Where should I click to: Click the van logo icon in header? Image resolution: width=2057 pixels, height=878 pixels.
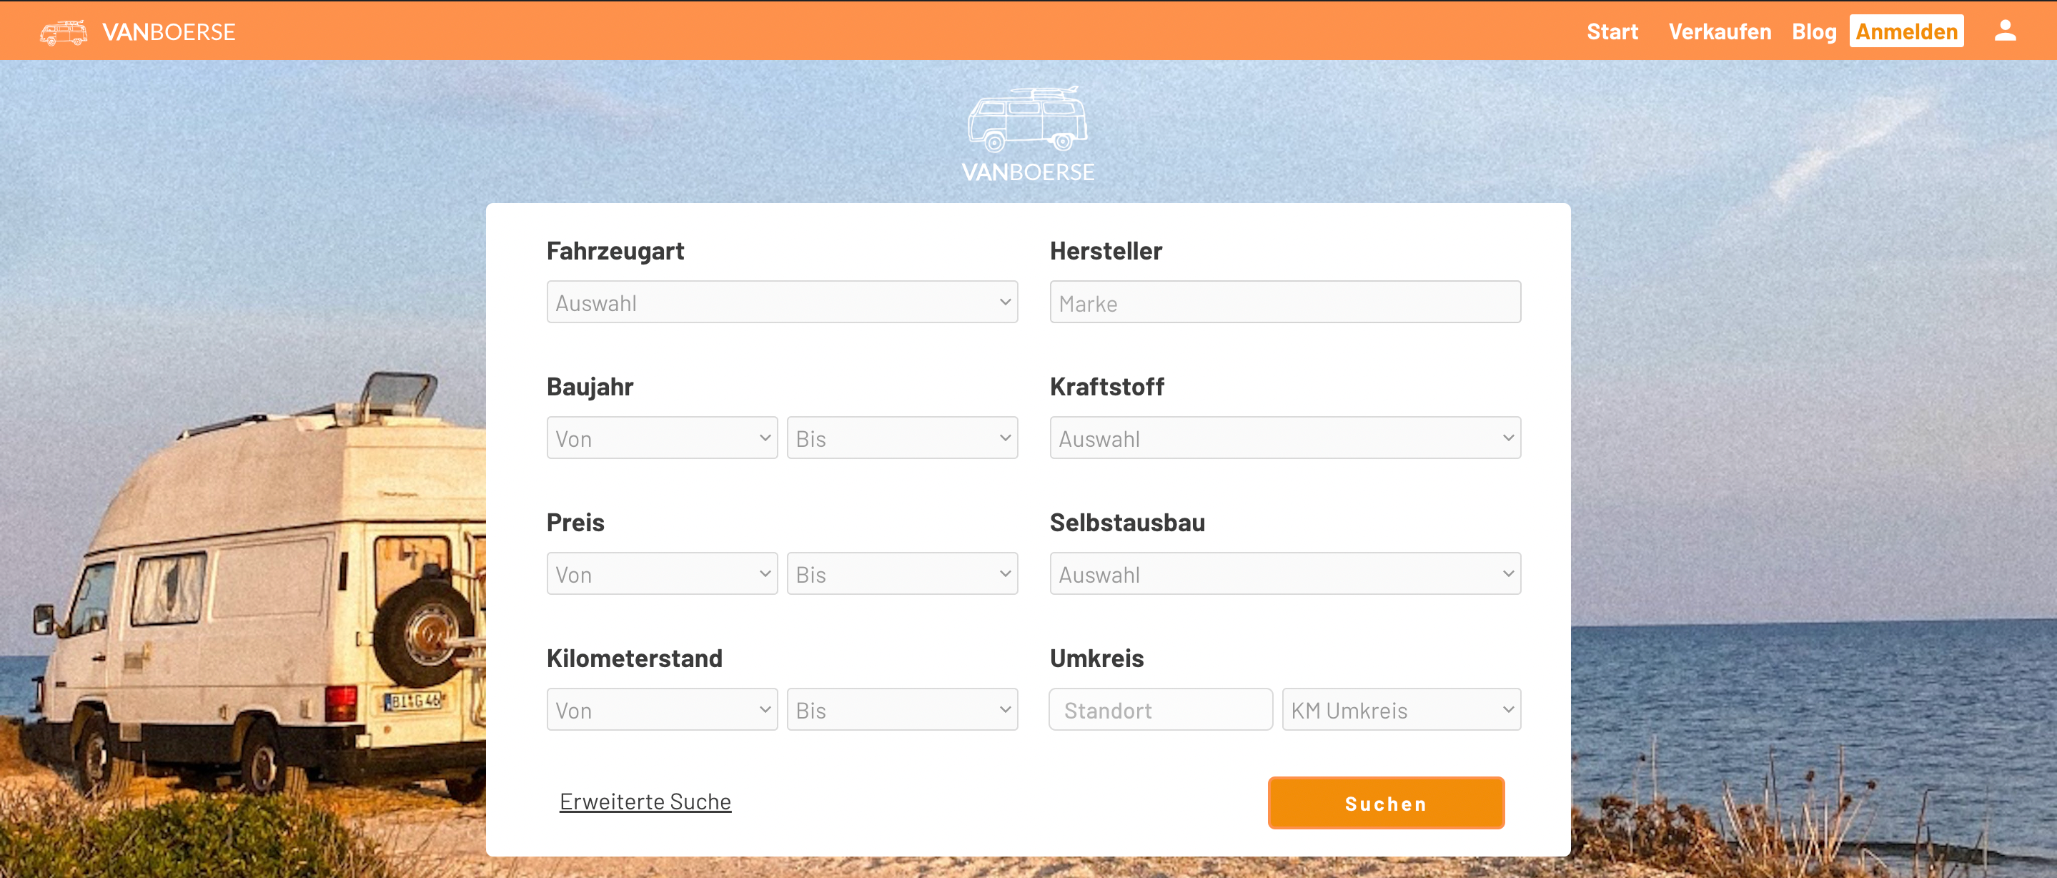tap(63, 32)
